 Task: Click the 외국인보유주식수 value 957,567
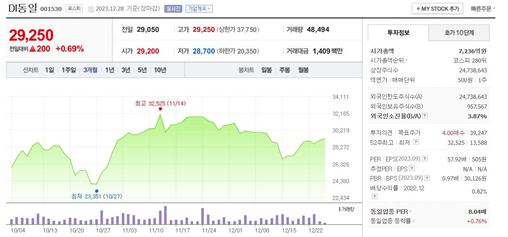[476, 107]
